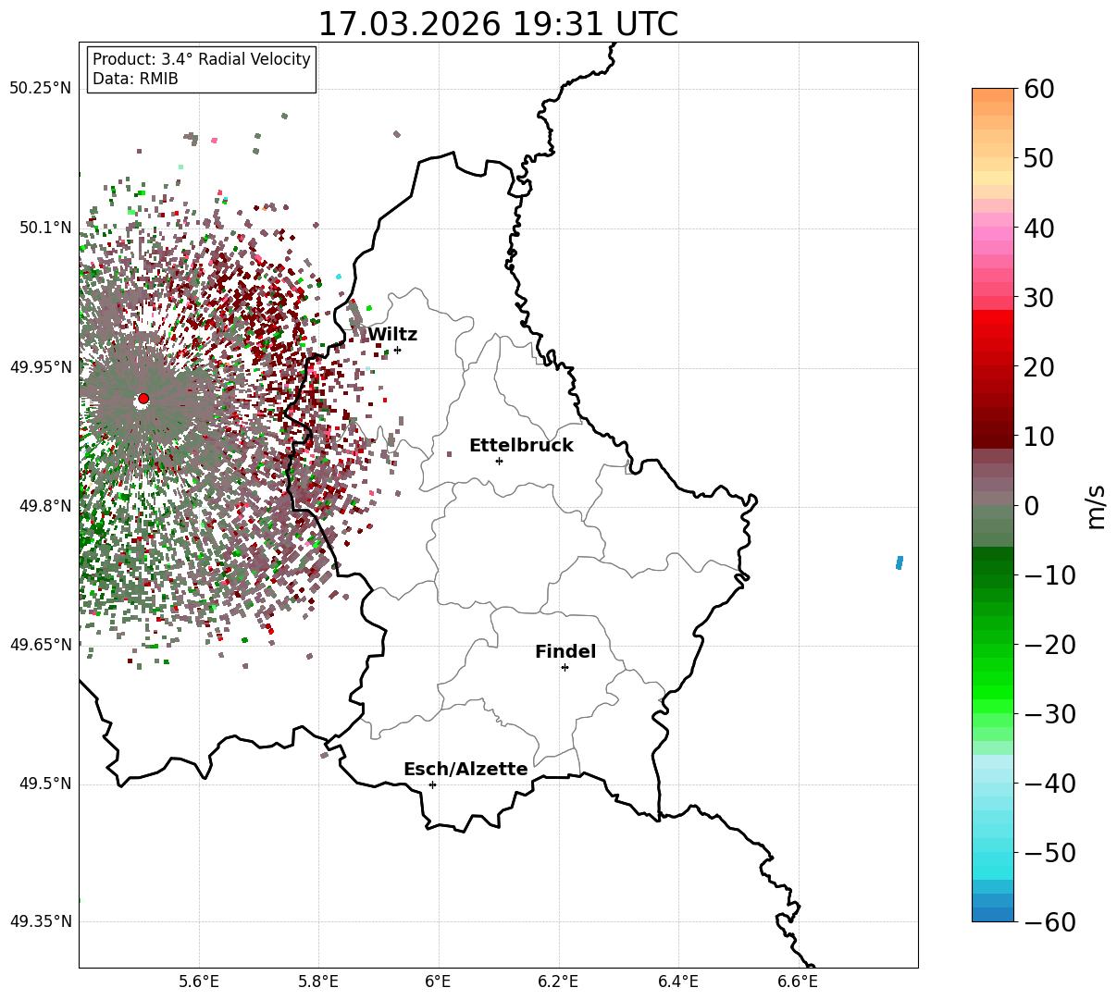1117x1000 pixels.
Task: Click the 50.25°N latitude tick label
Action: click(x=40, y=89)
